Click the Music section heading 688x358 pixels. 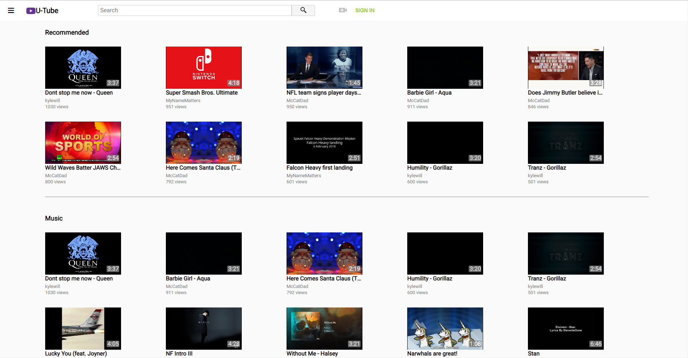[54, 218]
